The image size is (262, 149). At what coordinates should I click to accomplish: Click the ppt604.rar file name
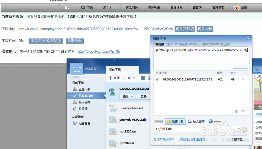tap(127, 143)
